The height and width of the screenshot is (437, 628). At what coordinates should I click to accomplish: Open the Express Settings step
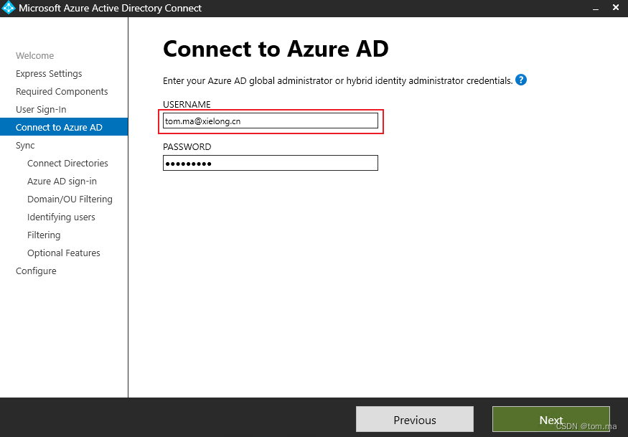(49, 74)
